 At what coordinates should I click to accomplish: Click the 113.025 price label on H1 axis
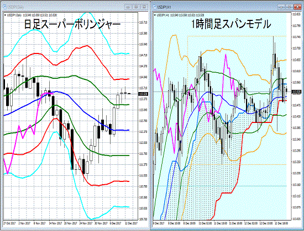[x=296, y=219]
